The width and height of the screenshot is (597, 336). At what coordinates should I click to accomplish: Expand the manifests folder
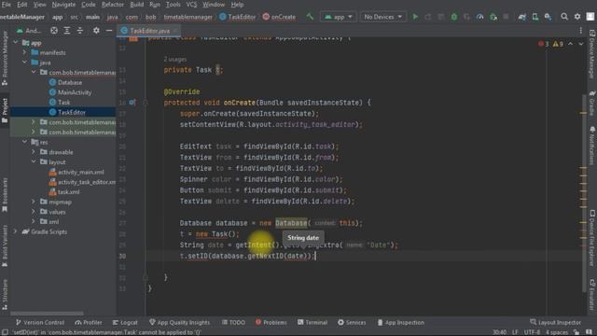pyautogui.click(x=25, y=52)
